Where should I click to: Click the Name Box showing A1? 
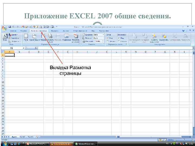tap(12, 48)
